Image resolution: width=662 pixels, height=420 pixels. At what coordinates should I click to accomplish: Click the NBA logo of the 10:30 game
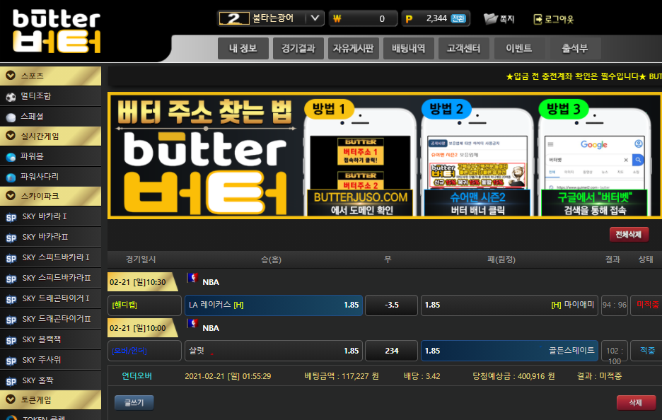click(x=192, y=279)
